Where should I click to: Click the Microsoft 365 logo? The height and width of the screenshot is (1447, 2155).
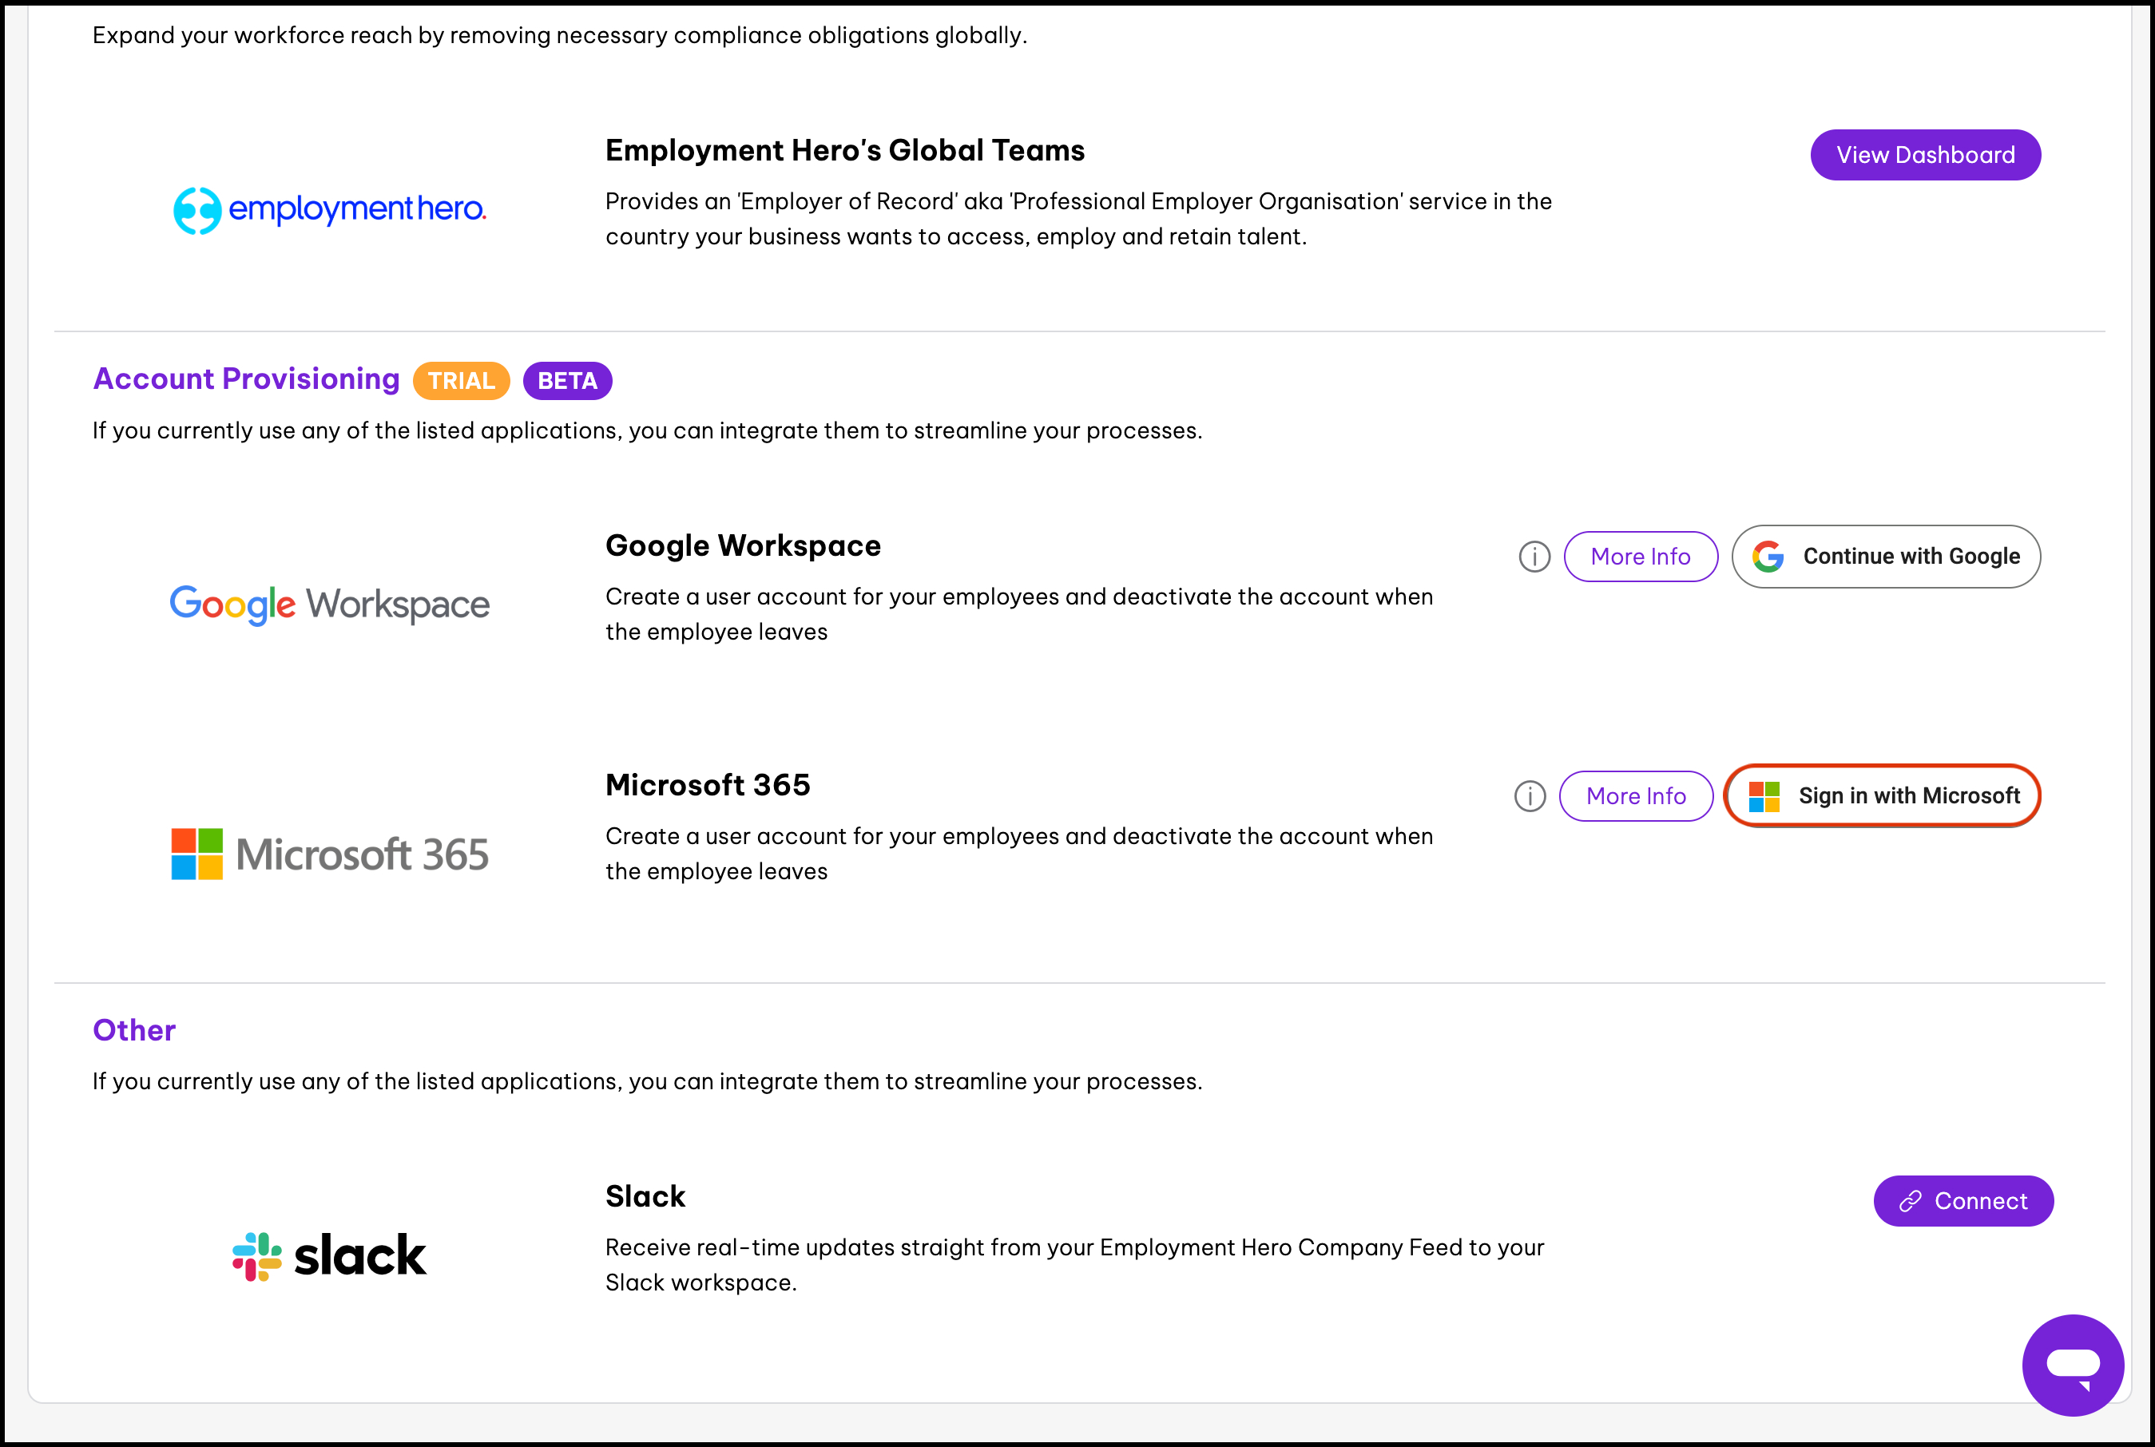[329, 854]
